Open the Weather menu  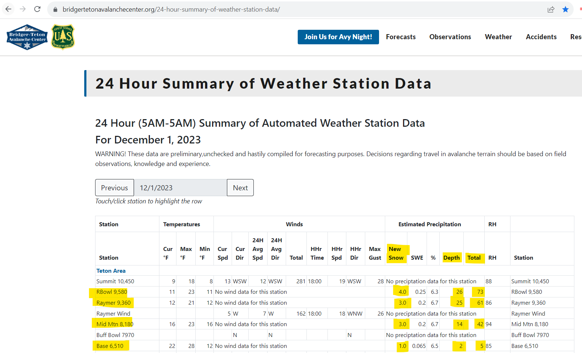tap(498, 37)
